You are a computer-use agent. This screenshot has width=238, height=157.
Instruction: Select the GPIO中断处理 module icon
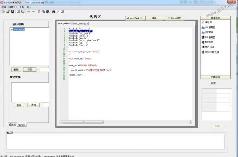[x=203, y=52]
